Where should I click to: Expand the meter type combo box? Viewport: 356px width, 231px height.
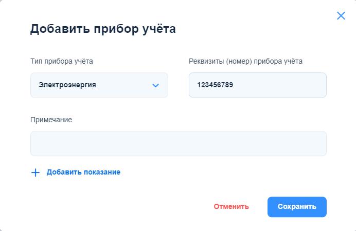(x=99, y=85)
